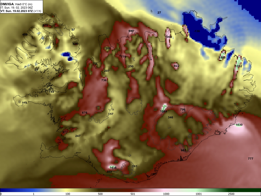
Task: Click the map value 1649
Action: point(163,111)
